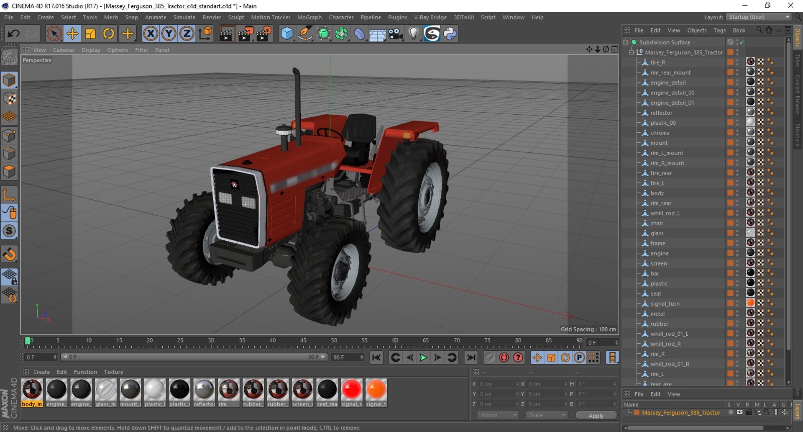Toggle the X axis lock

pos(151,33)
